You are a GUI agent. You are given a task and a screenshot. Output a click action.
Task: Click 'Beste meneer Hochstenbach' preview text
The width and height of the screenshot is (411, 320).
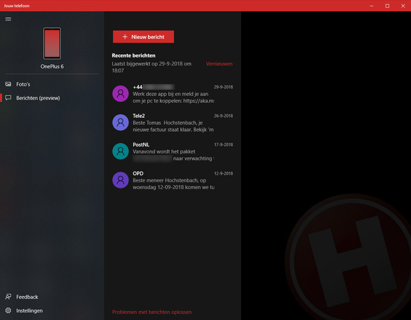[173, 184]
